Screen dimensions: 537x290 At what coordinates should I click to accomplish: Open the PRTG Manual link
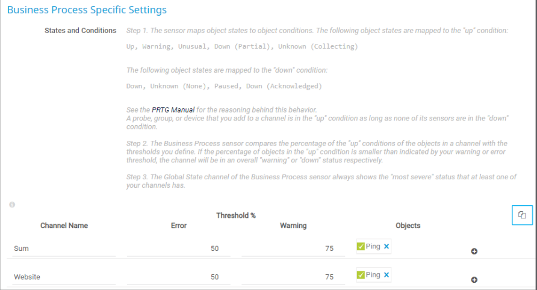(173, 110)
